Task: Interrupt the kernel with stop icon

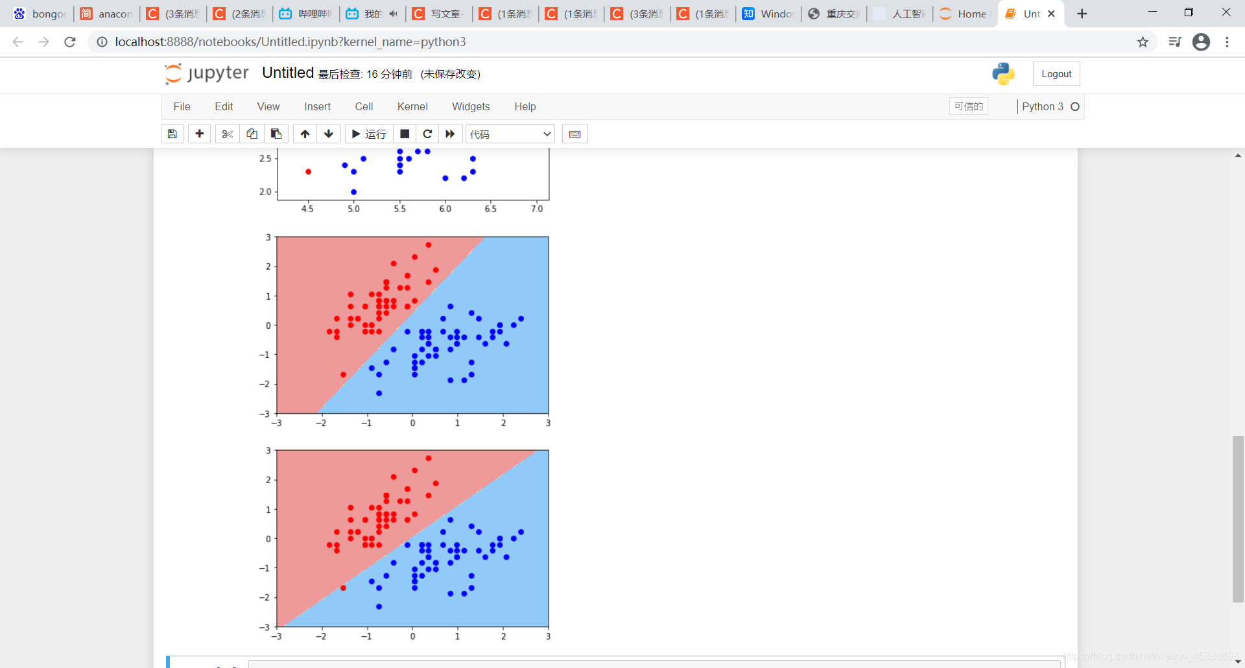Action: click(405, 134)
